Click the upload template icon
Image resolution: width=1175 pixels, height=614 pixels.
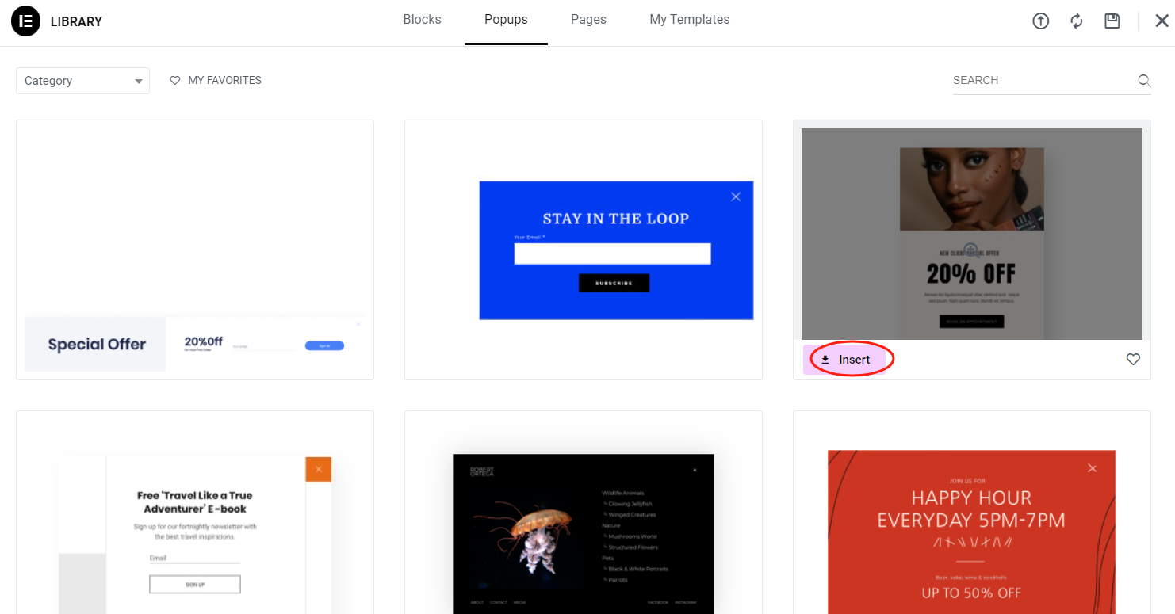(x=1040, y=21)
